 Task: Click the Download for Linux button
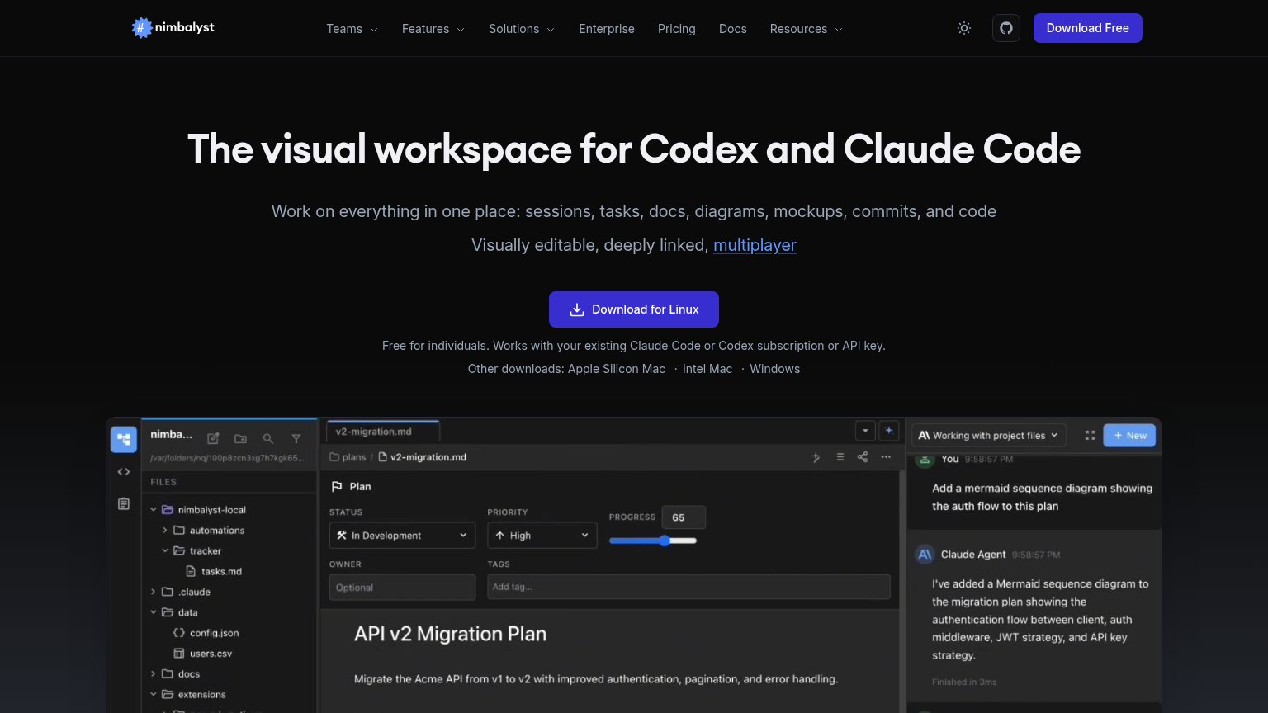pos(634,309)
